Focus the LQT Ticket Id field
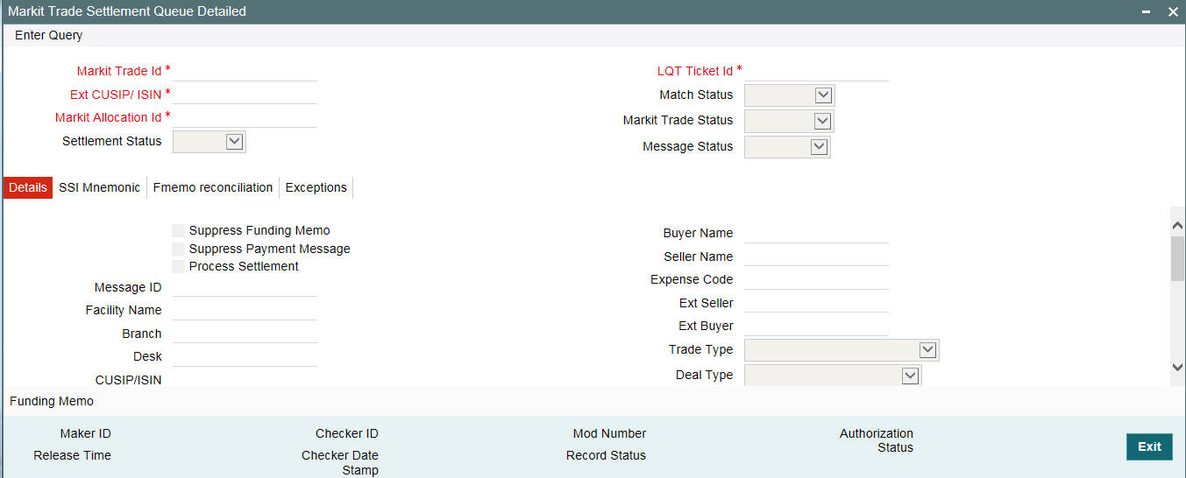 816,71
